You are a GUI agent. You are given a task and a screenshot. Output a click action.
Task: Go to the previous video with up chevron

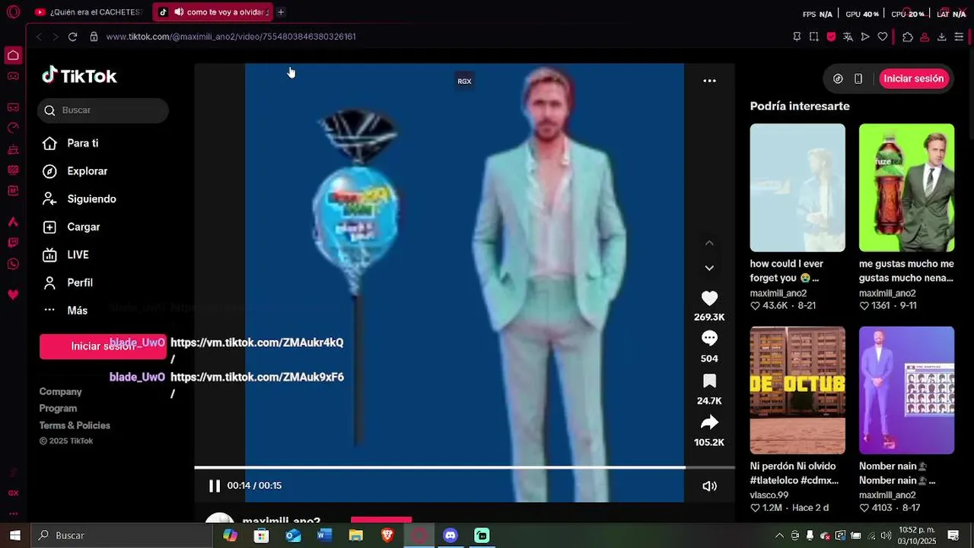709,243
